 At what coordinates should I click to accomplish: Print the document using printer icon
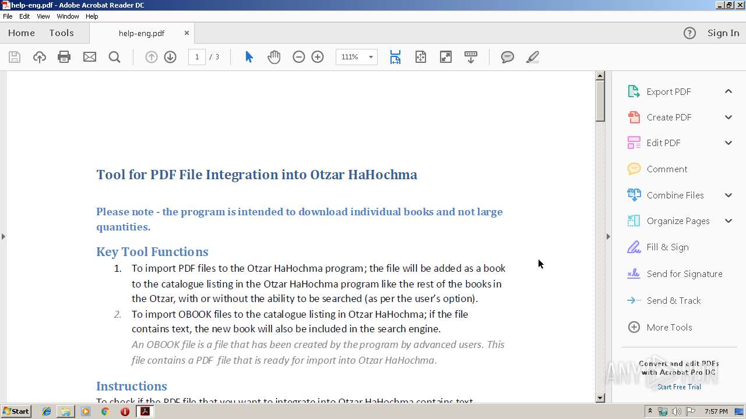coord(64,57)
